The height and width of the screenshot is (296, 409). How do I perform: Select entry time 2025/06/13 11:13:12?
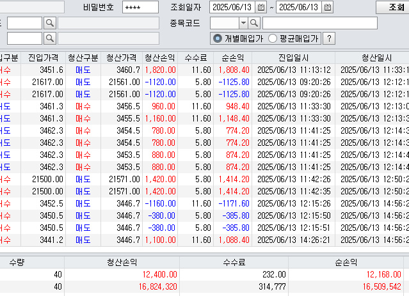coord(293,70)
